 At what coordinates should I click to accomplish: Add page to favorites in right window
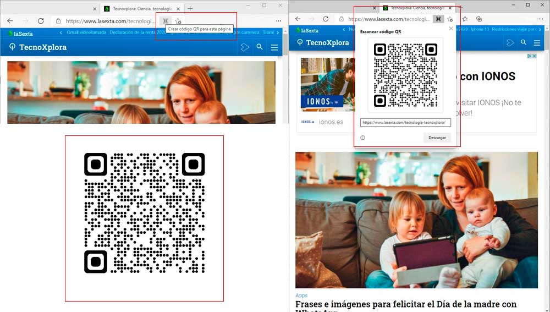tap(450, 19)
